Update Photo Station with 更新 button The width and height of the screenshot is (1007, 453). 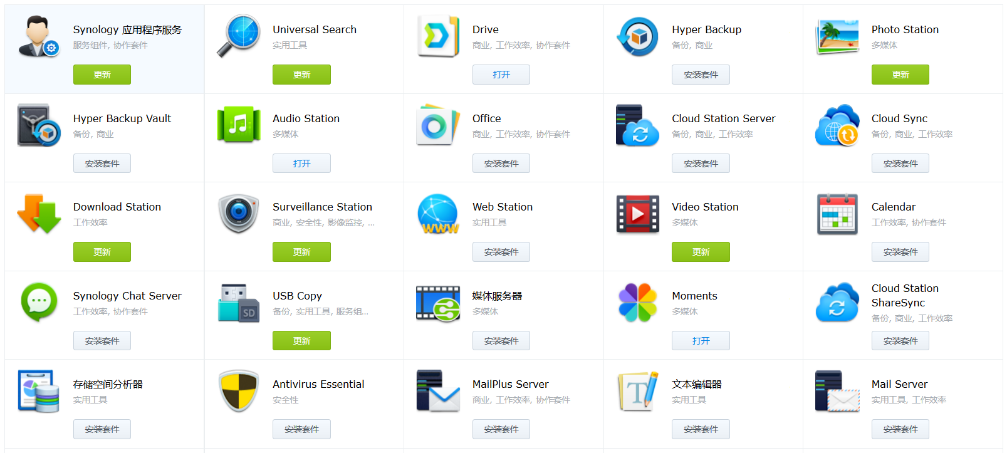point(900,75)
